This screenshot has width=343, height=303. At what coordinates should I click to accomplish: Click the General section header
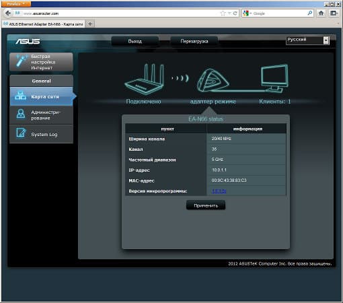(41, 81)
